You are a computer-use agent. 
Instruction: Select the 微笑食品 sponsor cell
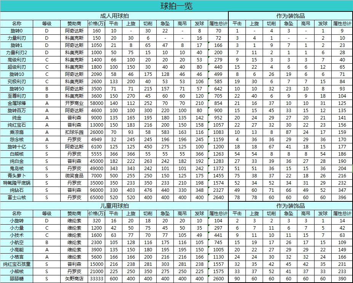point(74,175)
